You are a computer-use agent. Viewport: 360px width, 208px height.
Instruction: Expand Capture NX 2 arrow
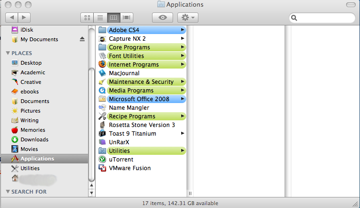coord(183,38)
